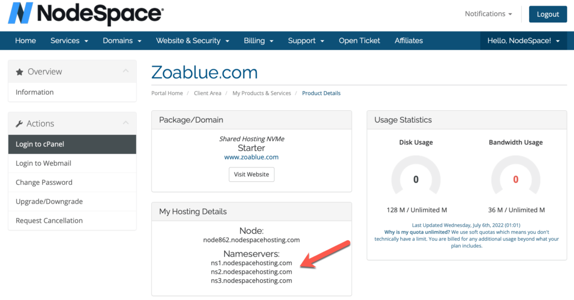Click Request Cancellation in the sidebar
This screenshot has width=574, height=300.
(x=72, y=221)
